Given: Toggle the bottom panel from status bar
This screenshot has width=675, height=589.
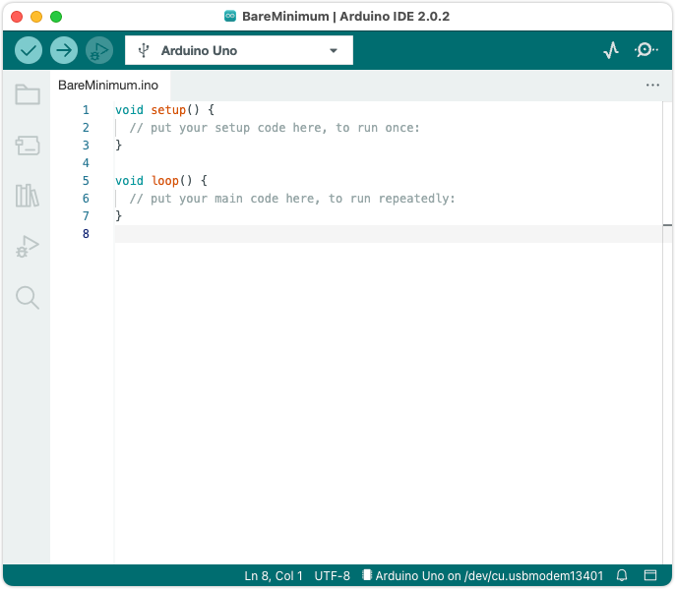Looking at the screenshot, I should coord(649,575).
